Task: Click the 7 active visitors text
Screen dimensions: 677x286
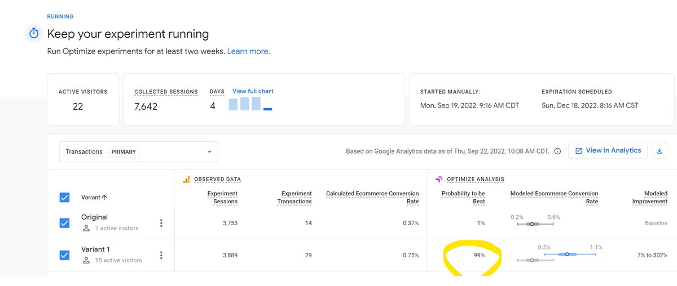Action: point(117,228)
